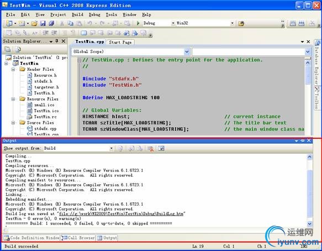Click the editor vertical scroll up arrow
This screenshot has height=251, width=322.
tap(308, 62)
